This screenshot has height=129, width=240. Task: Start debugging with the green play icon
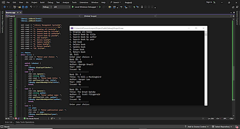click(x=73, y=7)
